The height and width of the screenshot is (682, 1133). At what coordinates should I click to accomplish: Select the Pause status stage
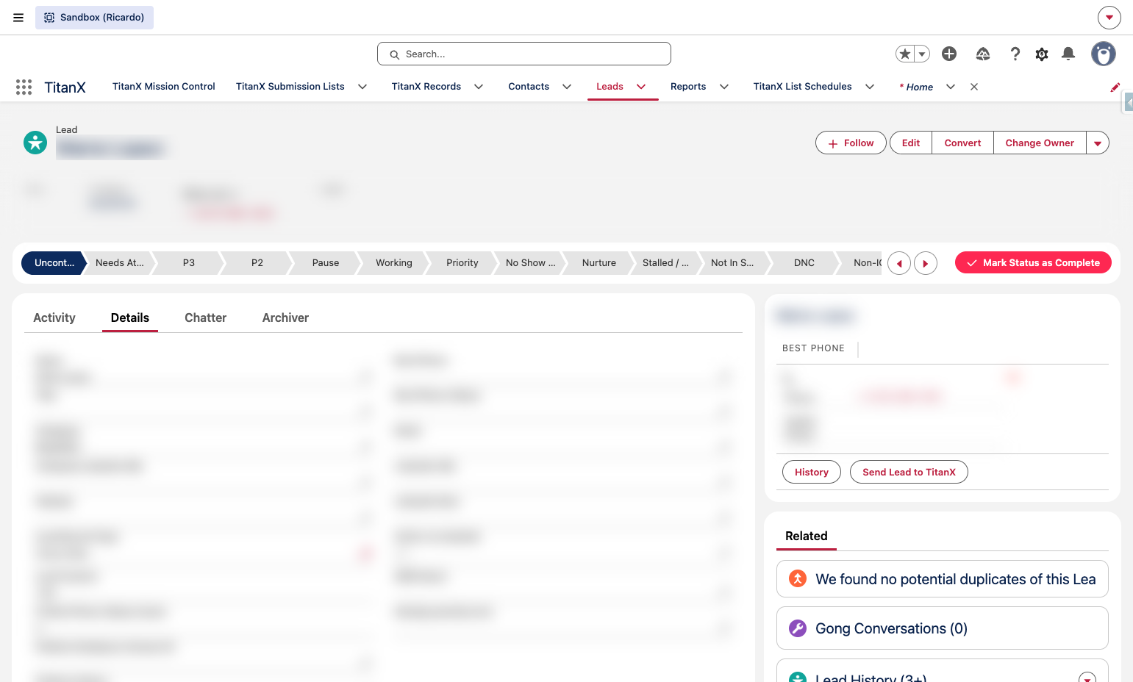[326, 263]
